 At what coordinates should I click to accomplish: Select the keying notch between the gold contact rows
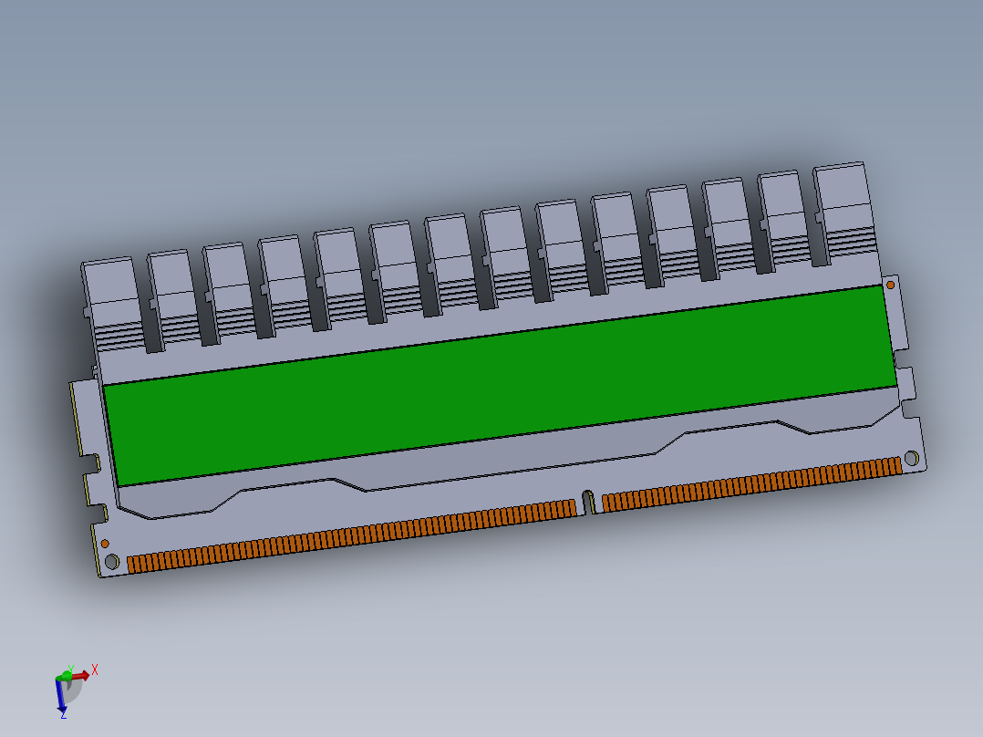pyautogui.click(x=588, y=502)
